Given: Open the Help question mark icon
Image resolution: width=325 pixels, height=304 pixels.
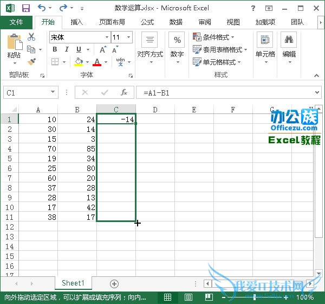Looking at the screenshot, I should [254, 8].
